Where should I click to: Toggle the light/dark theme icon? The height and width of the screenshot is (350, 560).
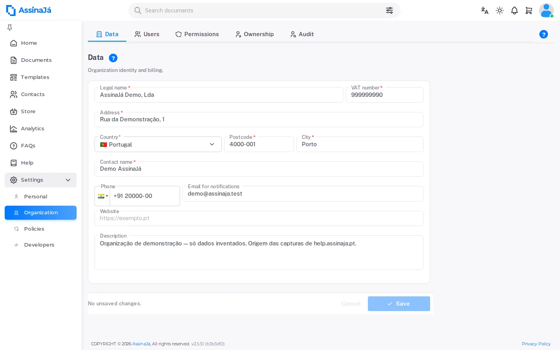(500, 10)
